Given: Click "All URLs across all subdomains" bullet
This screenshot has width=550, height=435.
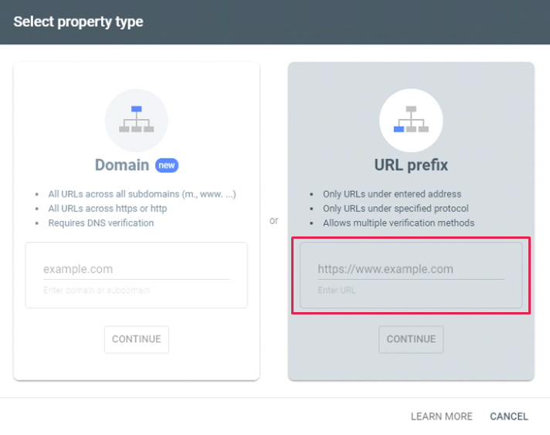Looking at the screenshot, I should (142, 195).
